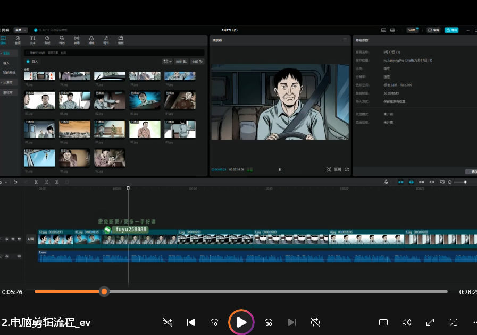Pause playback in the preview player
477x335 pixels.
(280, 169)
